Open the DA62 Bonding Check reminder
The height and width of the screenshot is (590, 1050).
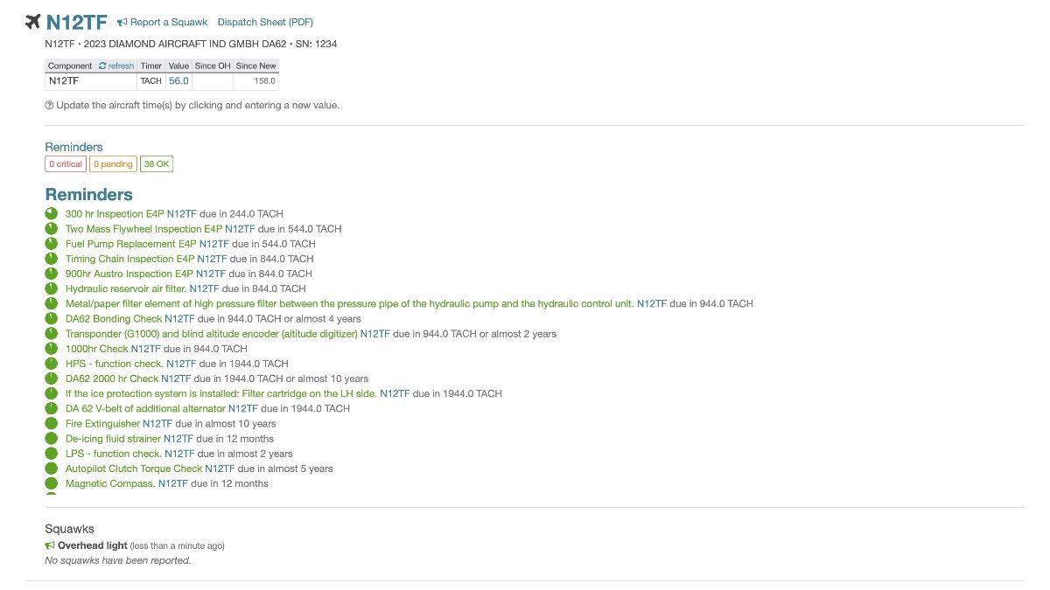[114, 319]
